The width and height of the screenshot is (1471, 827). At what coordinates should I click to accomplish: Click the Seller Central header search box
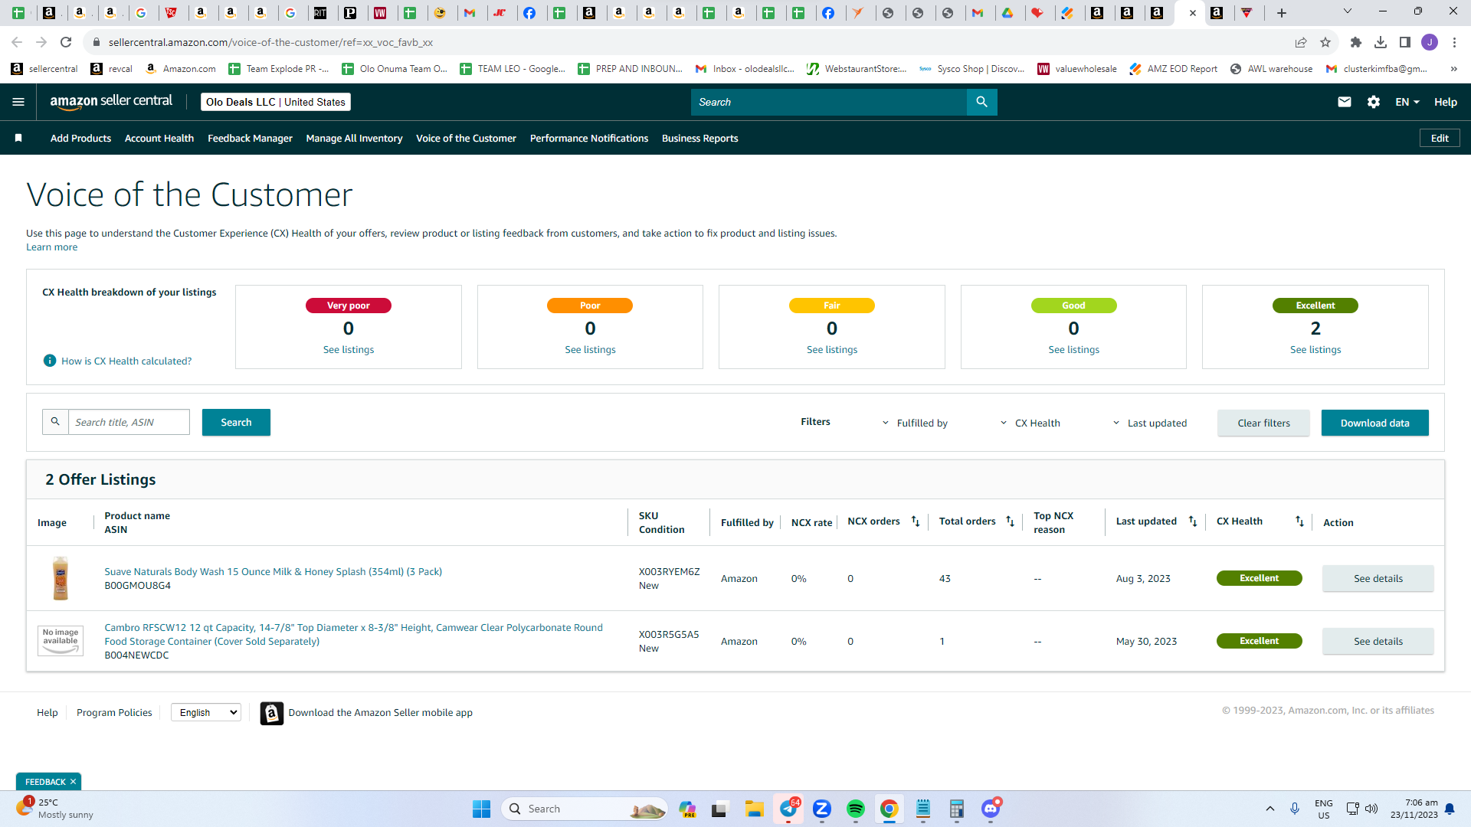tap(829, 102)
